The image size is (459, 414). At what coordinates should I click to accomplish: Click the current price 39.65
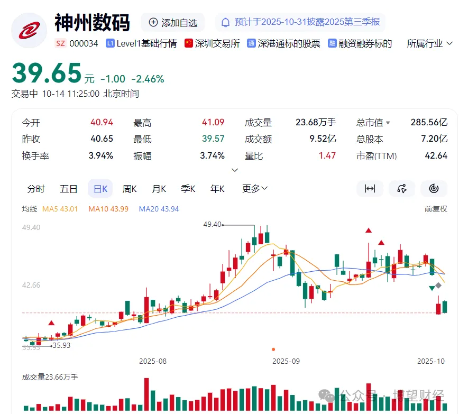point(47,73)
